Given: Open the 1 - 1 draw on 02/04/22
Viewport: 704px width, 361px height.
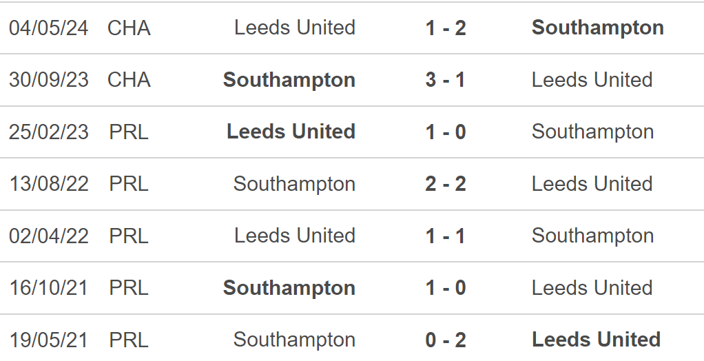Looking at the screenshot, I should point(446,236).
